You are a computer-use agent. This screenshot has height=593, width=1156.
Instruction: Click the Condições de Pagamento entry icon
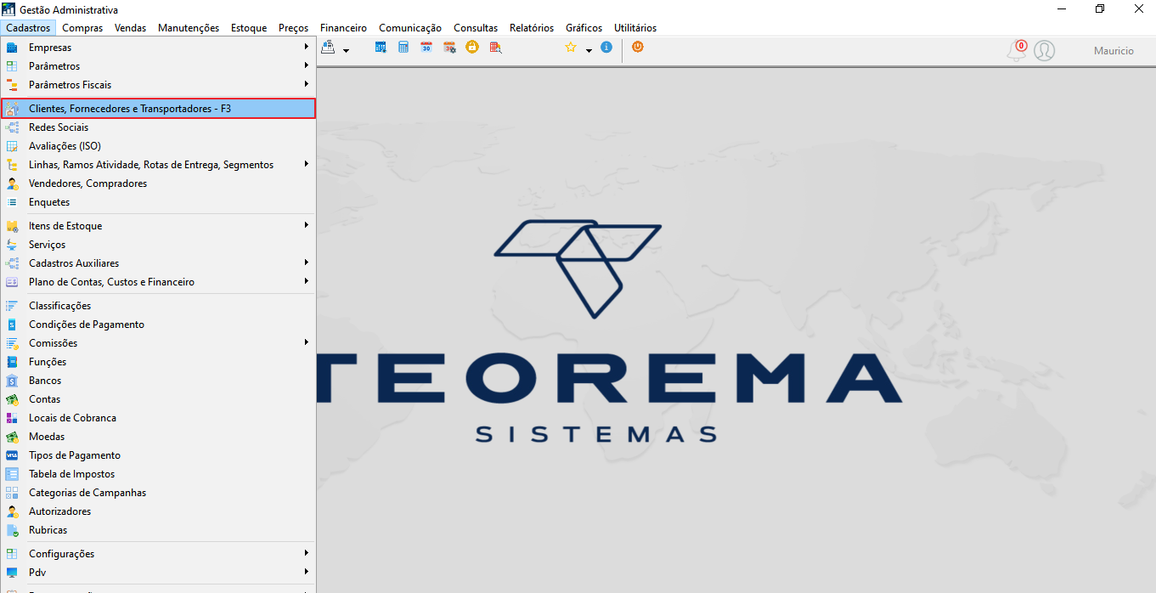pyautogui.click(x=12, y=325)
